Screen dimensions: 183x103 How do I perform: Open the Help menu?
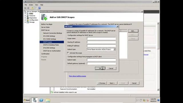41,5
